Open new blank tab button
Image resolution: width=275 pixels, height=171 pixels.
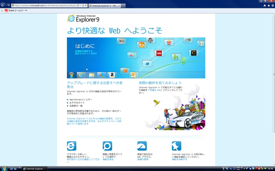[123, 6]
